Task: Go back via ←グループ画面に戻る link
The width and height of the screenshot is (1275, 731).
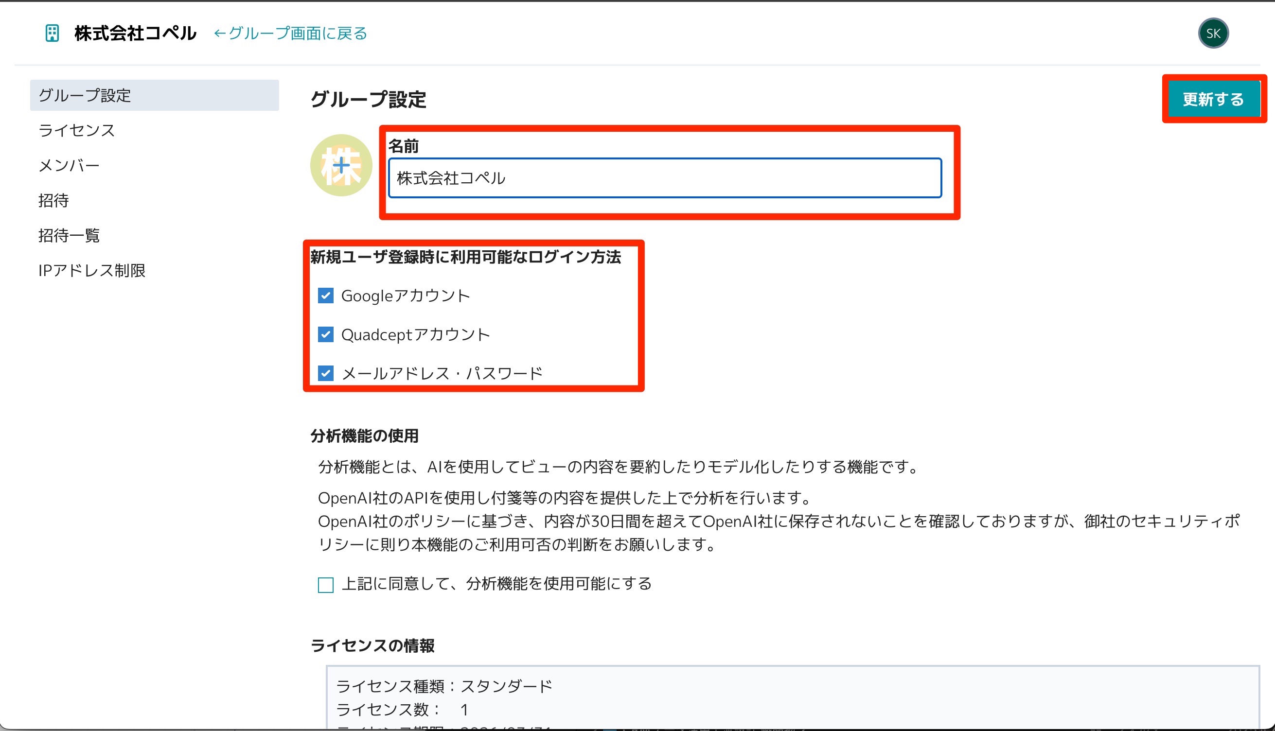Action: 290,33
